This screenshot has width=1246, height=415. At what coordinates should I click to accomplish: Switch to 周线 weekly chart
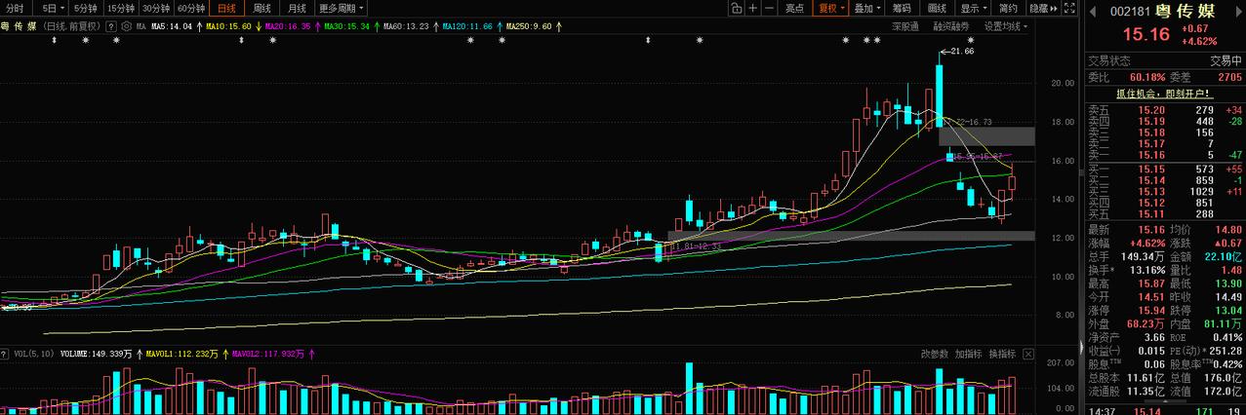click(261, 8)
